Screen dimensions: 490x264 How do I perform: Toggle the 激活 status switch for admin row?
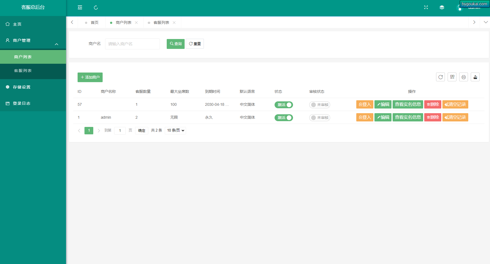pos(284,118)
